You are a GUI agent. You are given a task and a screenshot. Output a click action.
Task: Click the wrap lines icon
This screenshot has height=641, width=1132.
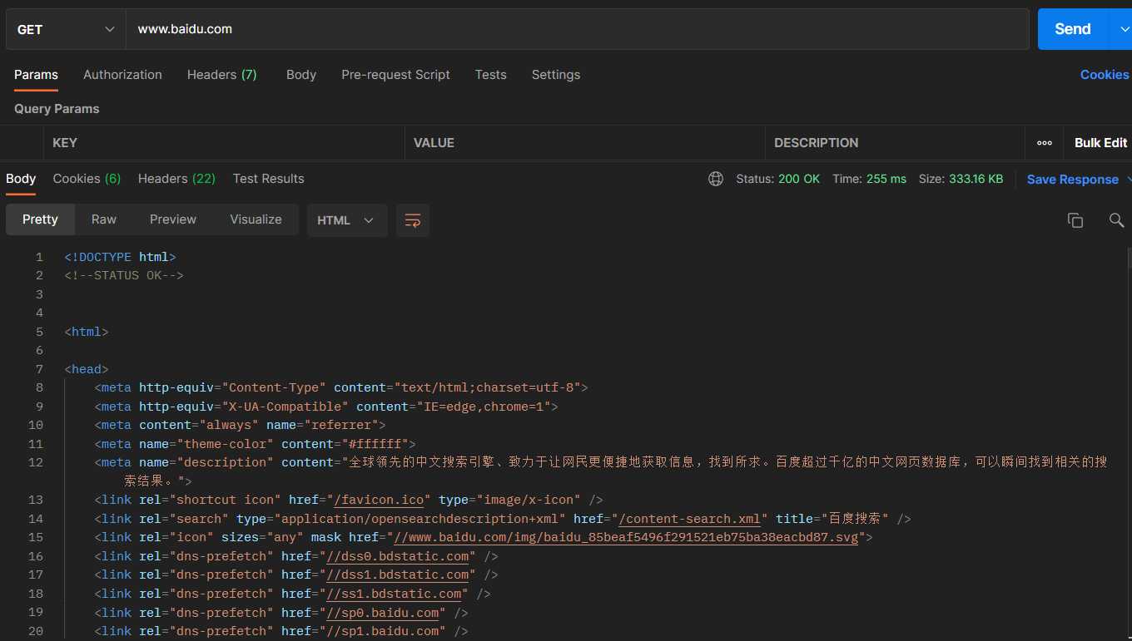click(x=412, y=220)
